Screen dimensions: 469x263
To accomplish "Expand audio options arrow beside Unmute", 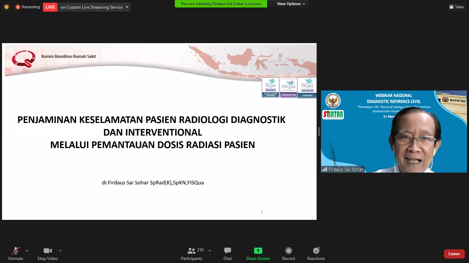I will (27, 251).
